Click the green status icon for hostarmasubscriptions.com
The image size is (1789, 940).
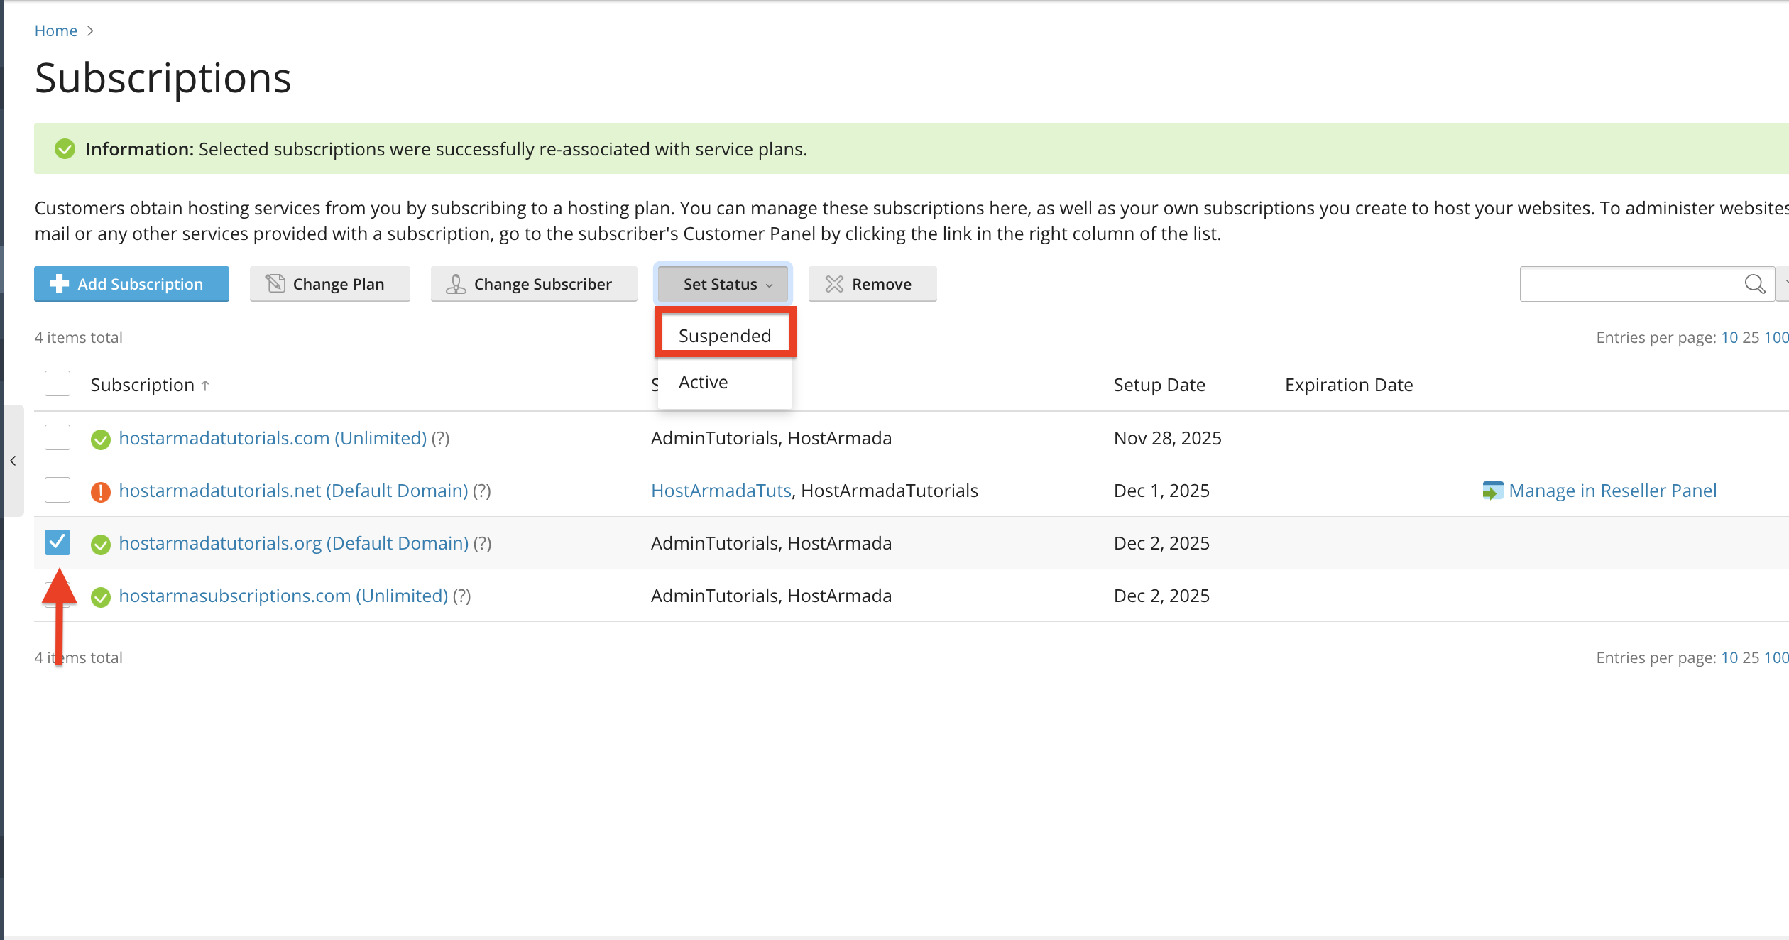coord(101,597)
